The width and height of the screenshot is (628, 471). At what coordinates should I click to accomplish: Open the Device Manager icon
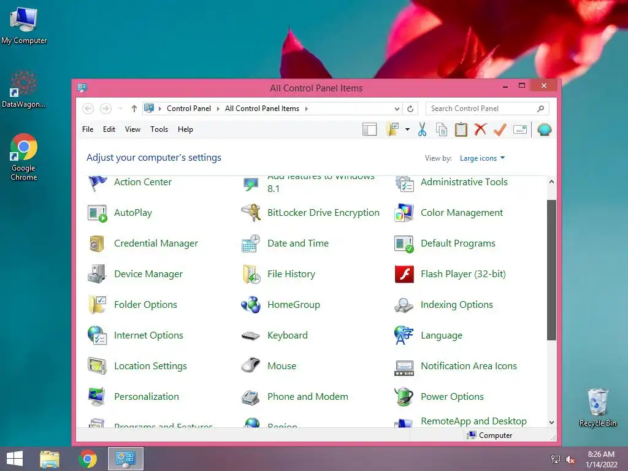97,274
